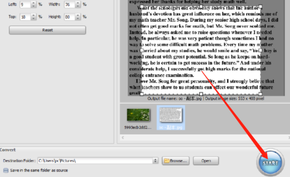Increase the Width value with up arrow
290x177 pixels.
[x=78, y=3]
